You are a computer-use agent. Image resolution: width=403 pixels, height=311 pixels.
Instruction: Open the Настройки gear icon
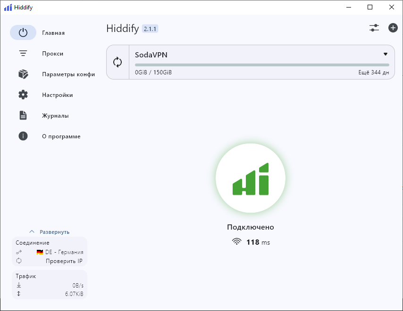pyautogui.click(x=23, y=95)
